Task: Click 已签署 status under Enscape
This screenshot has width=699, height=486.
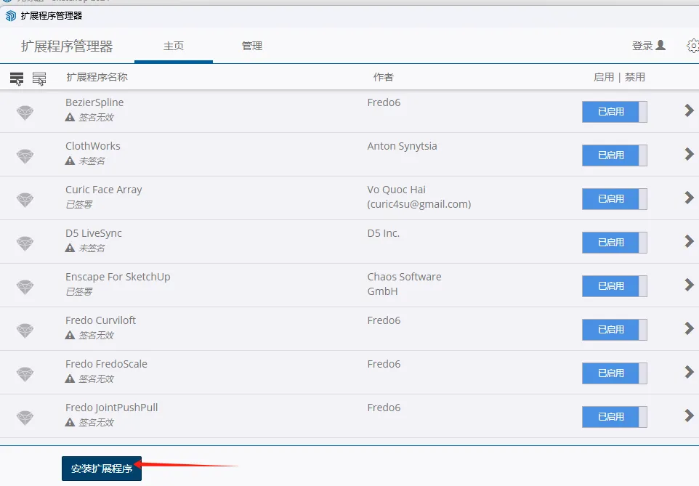Action: (x=79, y=291)
